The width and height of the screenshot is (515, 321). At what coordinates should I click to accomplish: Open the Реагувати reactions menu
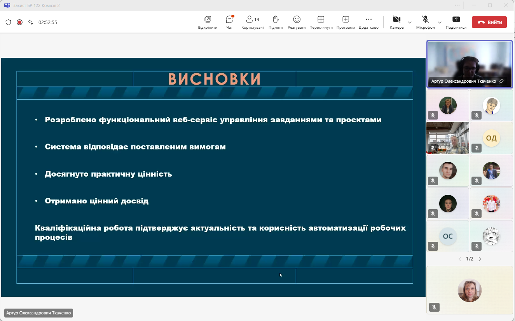[x=297, y=22]
